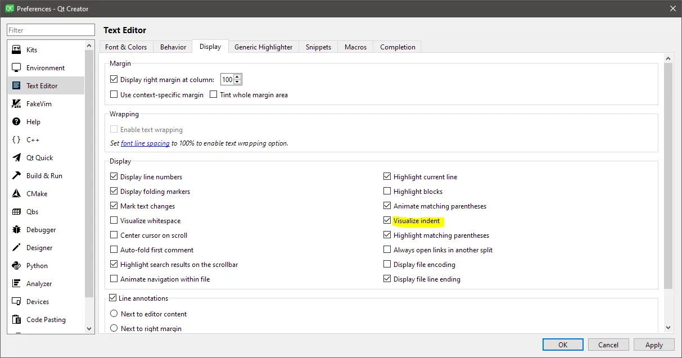
Task: Confirm with the OK button
Action: pos(563,345)
